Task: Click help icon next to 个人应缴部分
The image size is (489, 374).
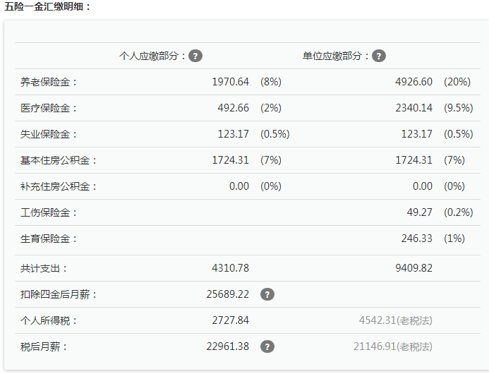Action: pyautogui.click(x=195, y=56)
